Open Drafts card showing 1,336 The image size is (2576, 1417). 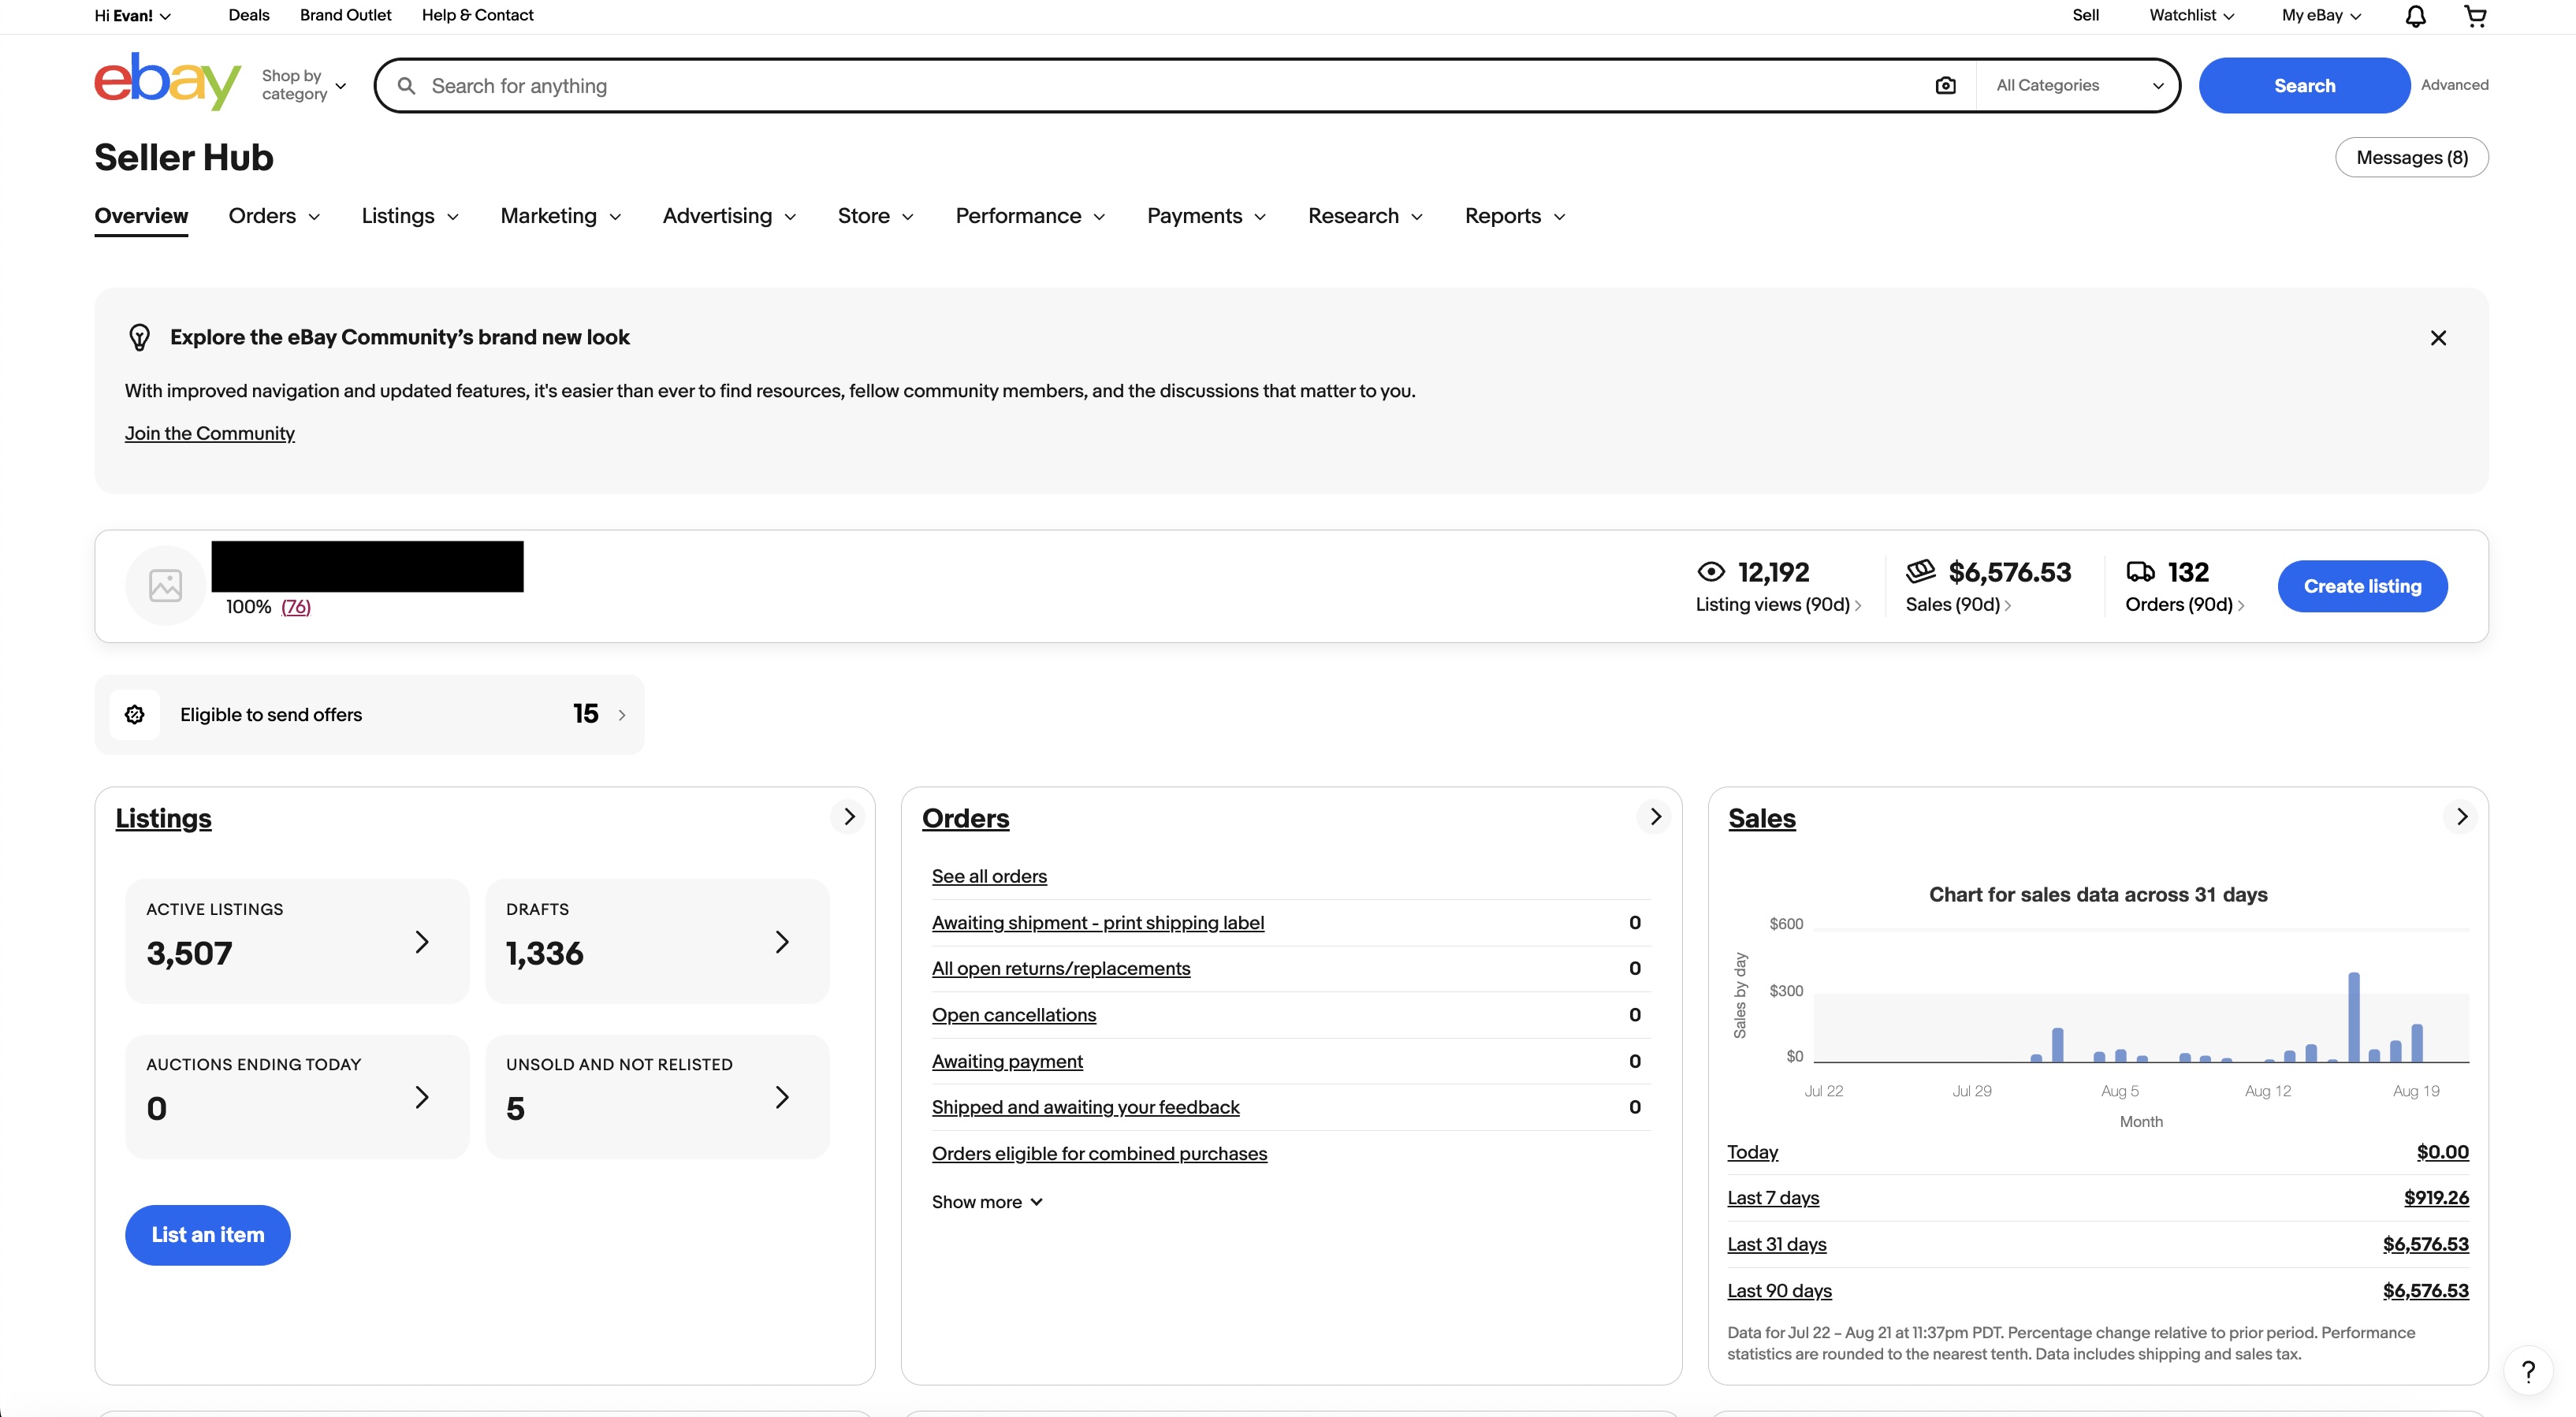[657, 941]
